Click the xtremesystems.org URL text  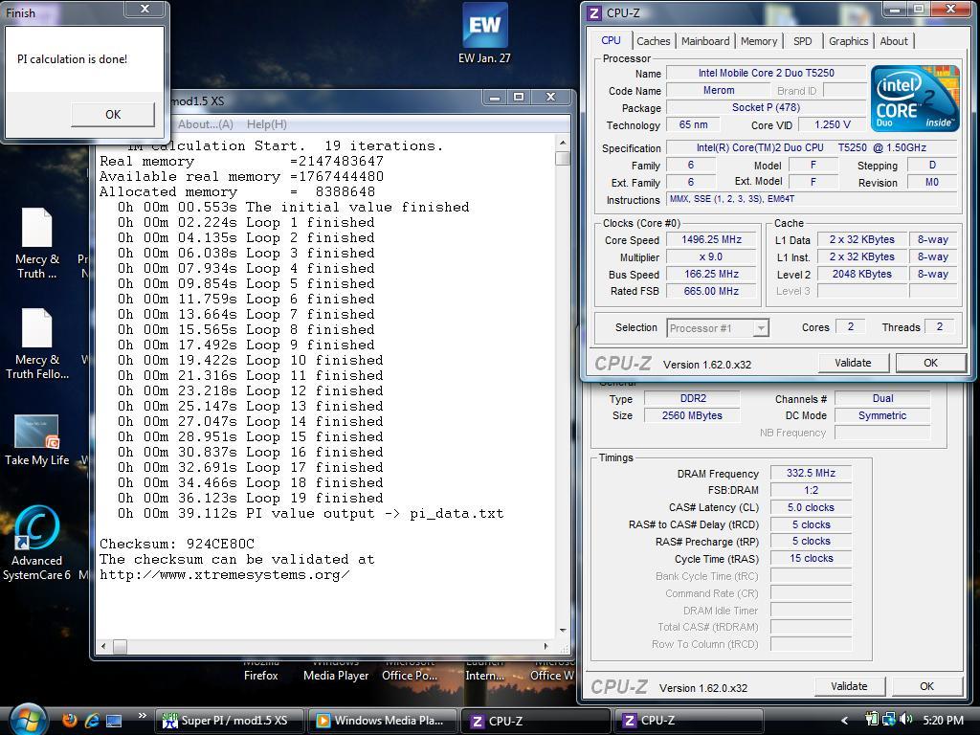pyautogui.click(x=224, y=575)
